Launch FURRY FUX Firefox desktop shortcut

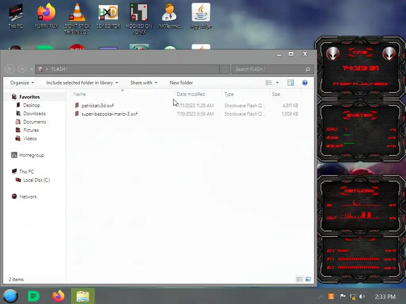(46, 16)
